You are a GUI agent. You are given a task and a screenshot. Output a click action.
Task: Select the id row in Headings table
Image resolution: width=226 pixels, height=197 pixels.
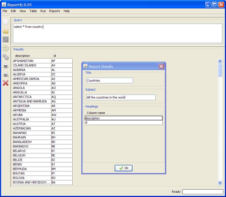tap(123, 123)
